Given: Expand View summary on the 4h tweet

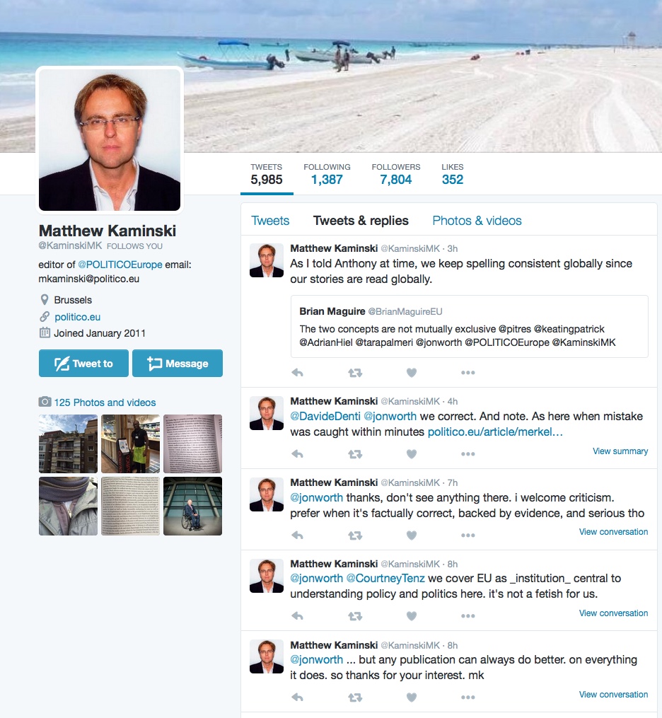Looking at the screenshot, I should point(620,451).
